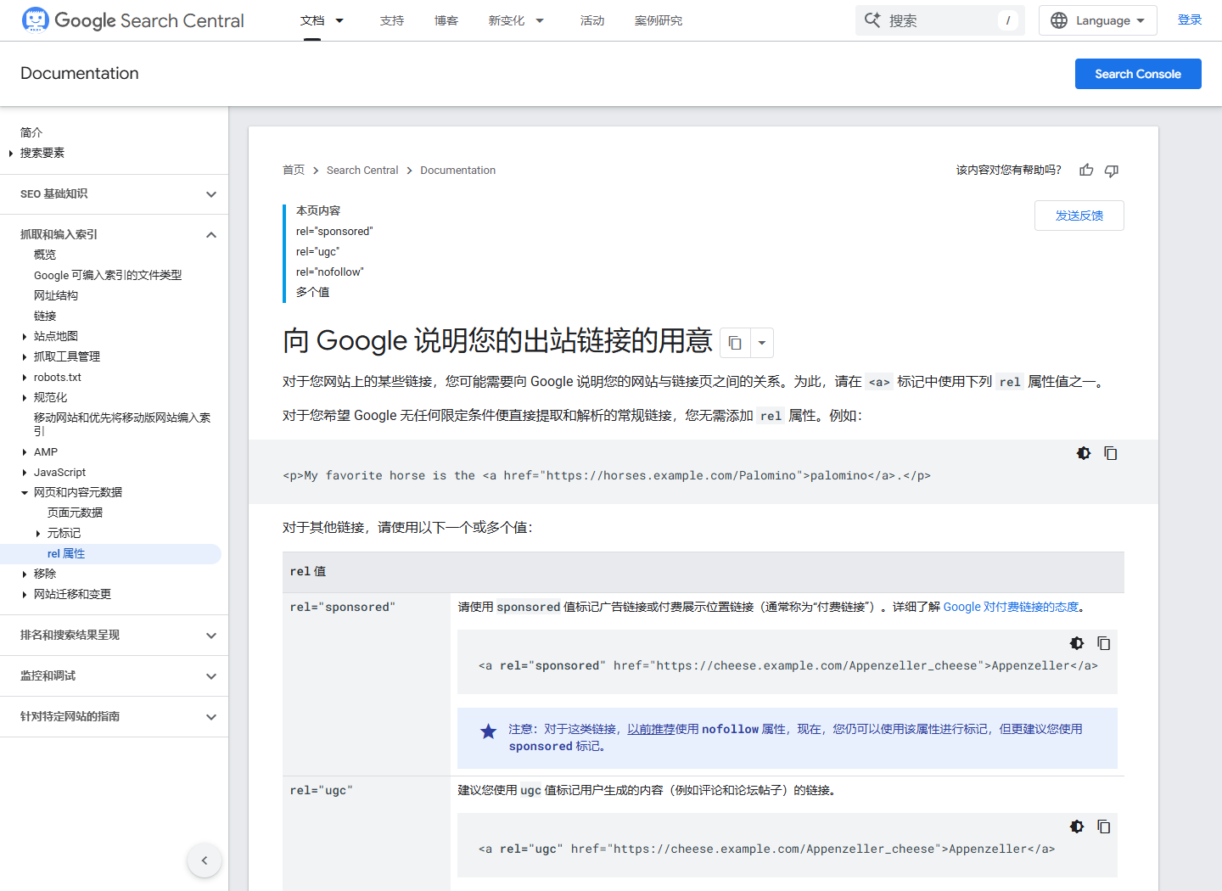
Task: Copy the Palomino horse code sample
Action: (1110, 453)
